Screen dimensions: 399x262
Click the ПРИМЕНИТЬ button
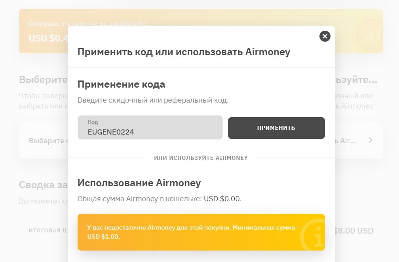(276, 128)
